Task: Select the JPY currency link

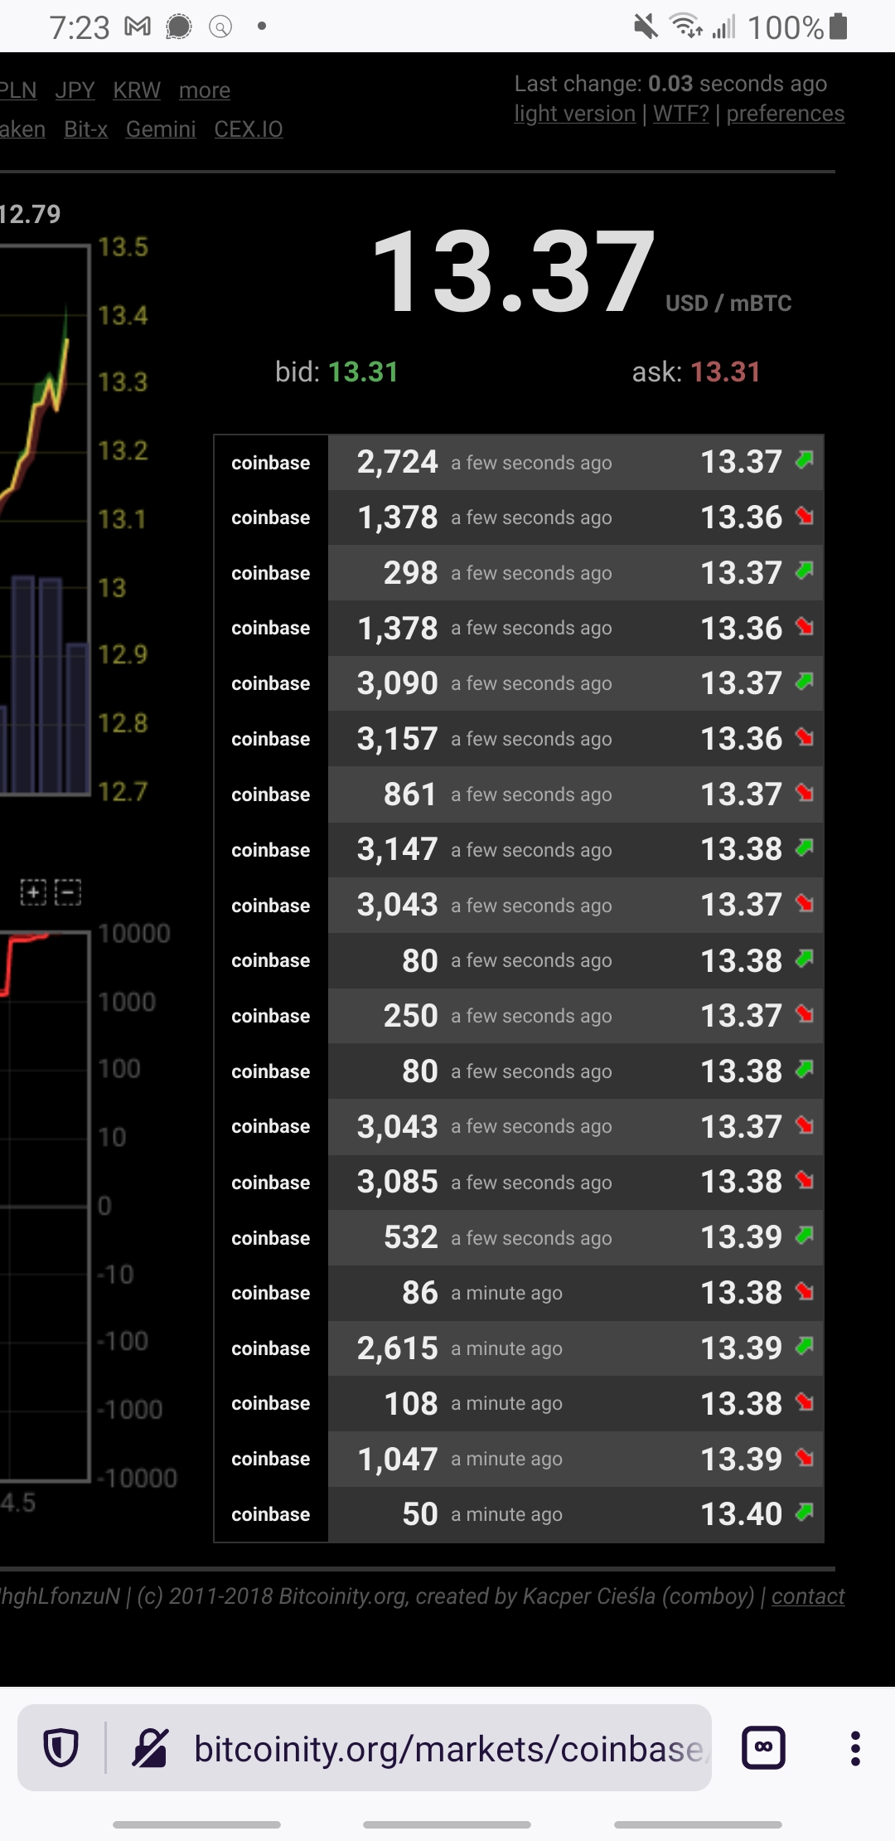Action: 75,90
